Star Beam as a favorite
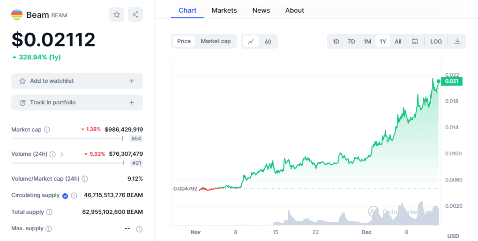The width and height of the screenshot is (478, 241). pos(117,15)
